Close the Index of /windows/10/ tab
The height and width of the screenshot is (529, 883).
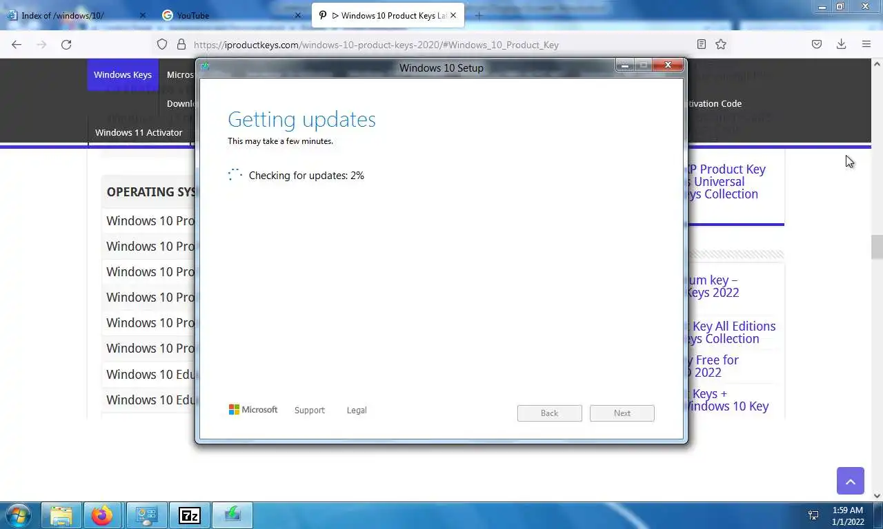143,15
